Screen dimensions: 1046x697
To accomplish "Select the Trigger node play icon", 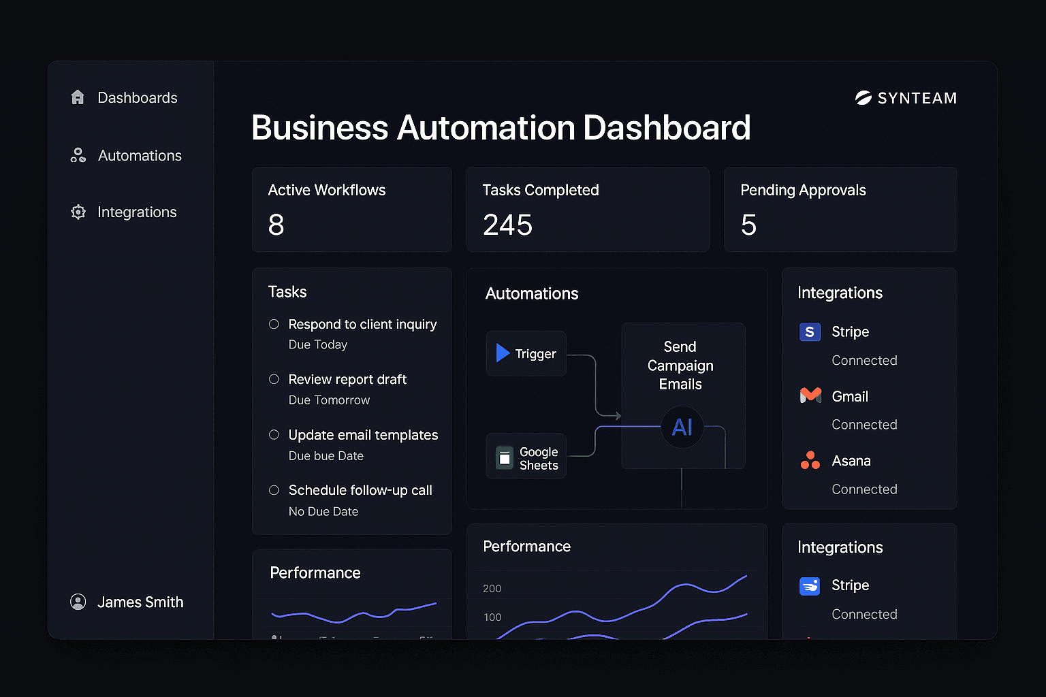I will click(503, 353).
